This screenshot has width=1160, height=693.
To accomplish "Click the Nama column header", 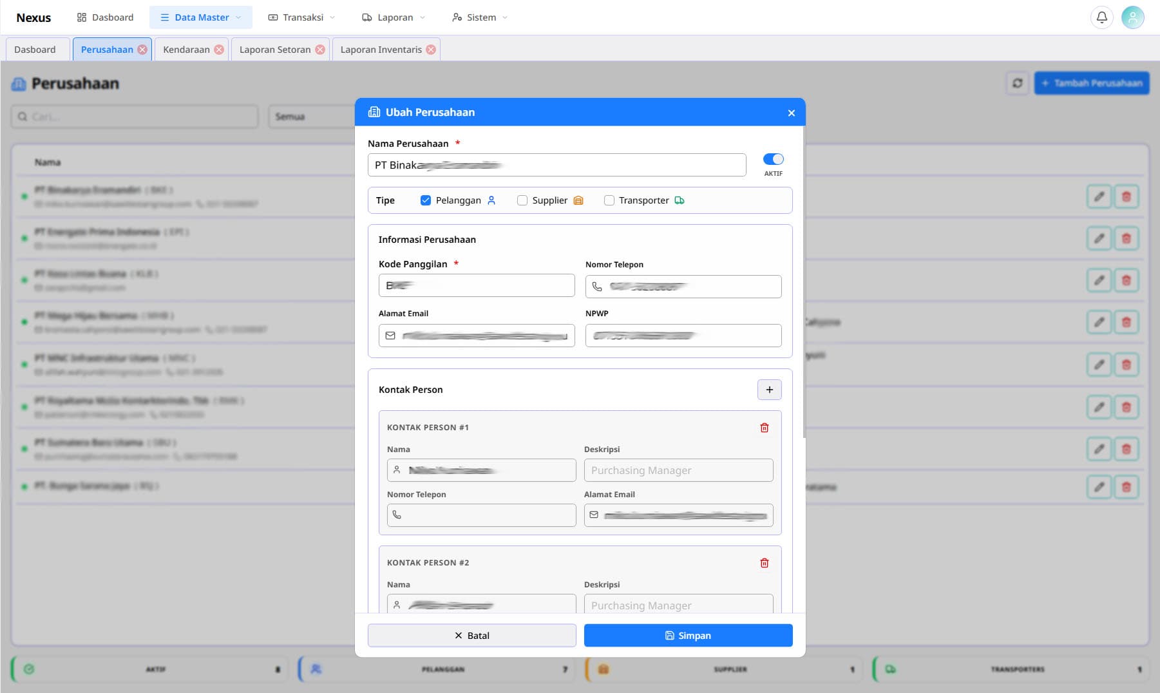I will (x=48, y=162).
